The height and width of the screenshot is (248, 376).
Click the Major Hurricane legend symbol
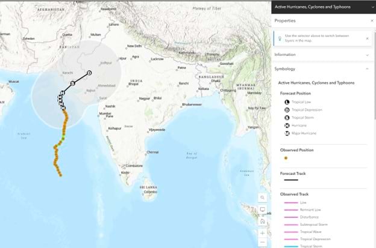point(287,133)
